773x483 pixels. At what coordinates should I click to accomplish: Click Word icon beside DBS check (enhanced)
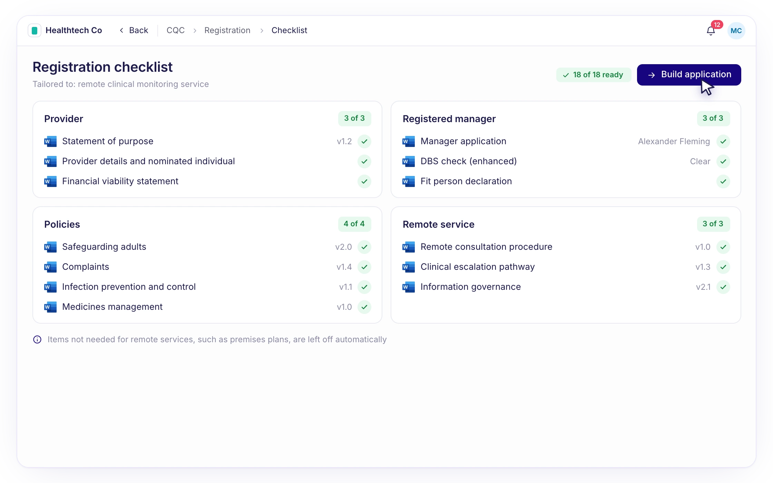[x=409, y=161]
